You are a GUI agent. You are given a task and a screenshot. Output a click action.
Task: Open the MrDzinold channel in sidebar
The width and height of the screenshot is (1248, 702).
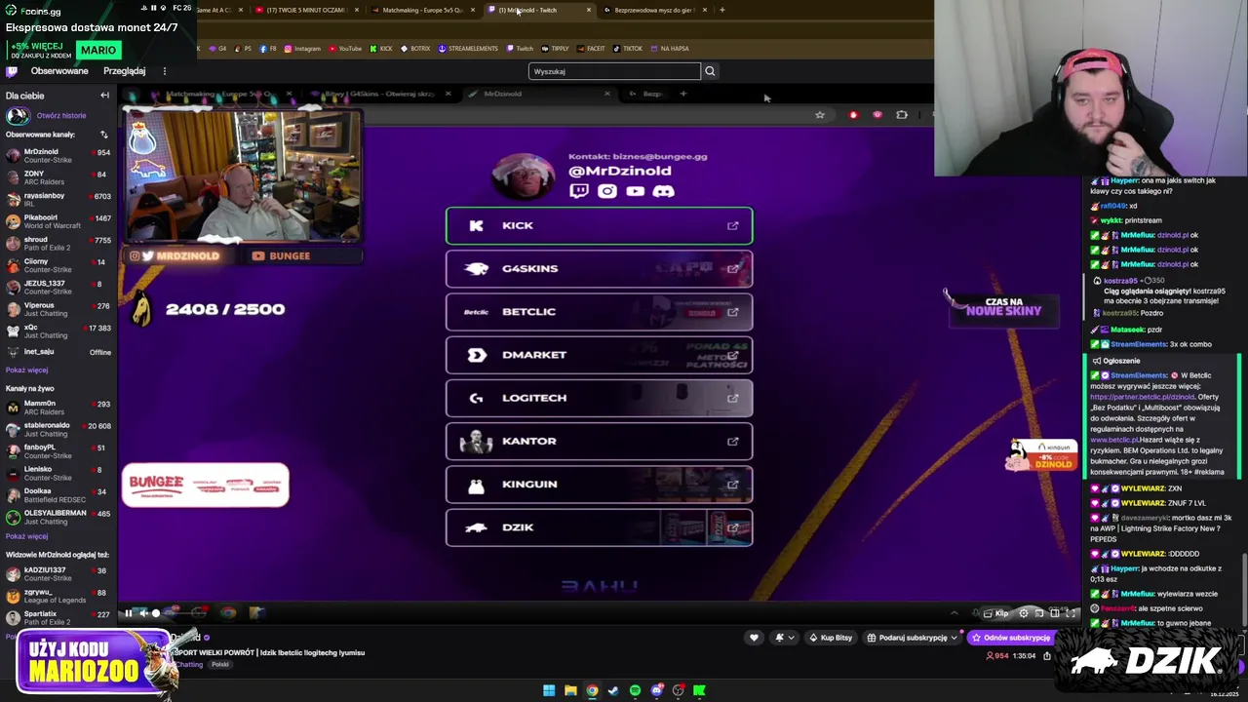[58, 156]
